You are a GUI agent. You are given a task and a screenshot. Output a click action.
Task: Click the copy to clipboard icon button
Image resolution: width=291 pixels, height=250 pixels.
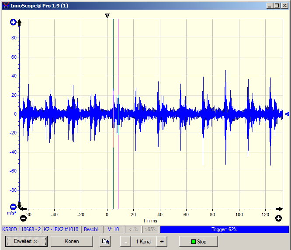pyautogui.click(x=105, y=241)
